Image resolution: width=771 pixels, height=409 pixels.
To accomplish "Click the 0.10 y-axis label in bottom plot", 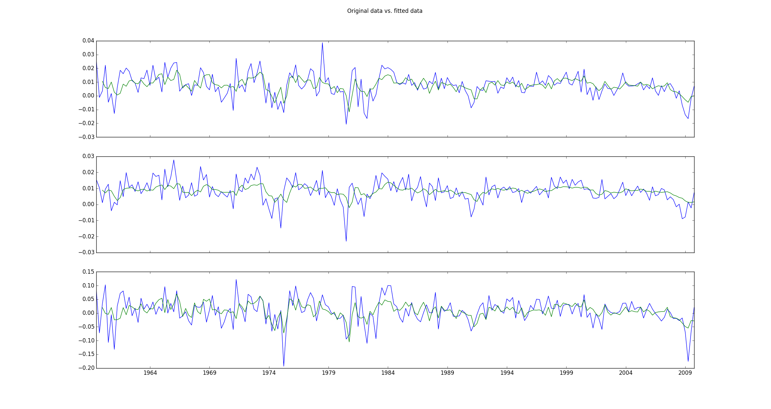I will point(88,286).
